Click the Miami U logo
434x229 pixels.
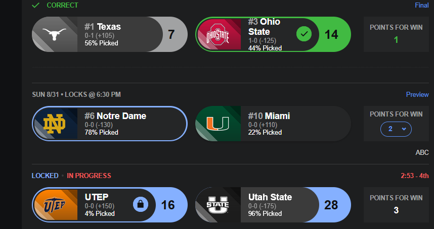click(218, 124)
